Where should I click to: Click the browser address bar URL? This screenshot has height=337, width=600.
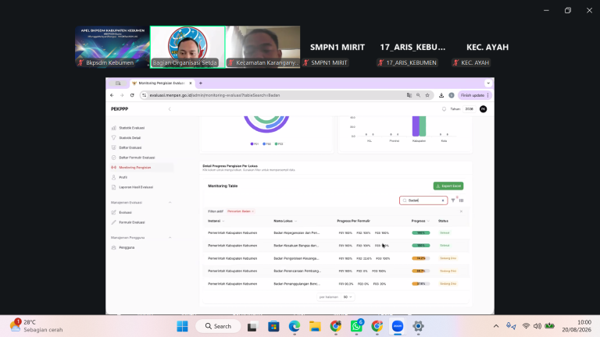click(215, 95)
